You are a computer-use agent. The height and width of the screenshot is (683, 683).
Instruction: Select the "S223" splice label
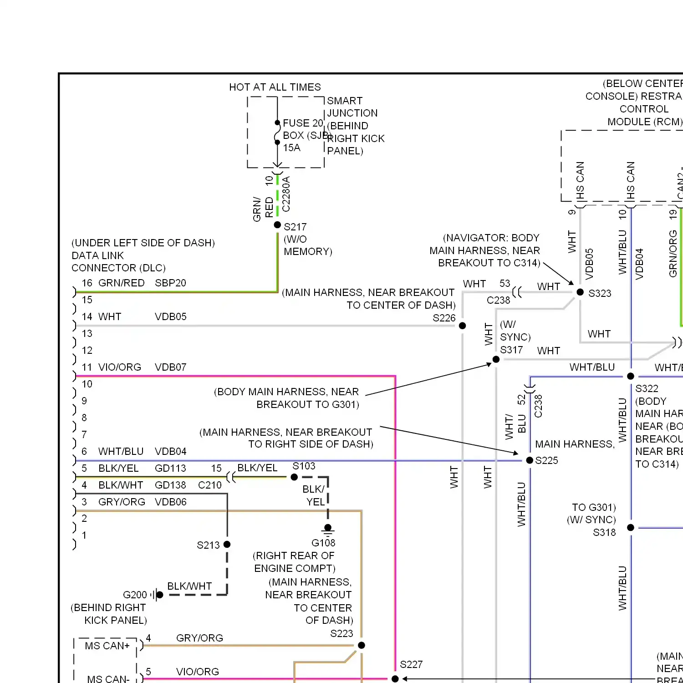pyautogui.click(x=341, y=633)
